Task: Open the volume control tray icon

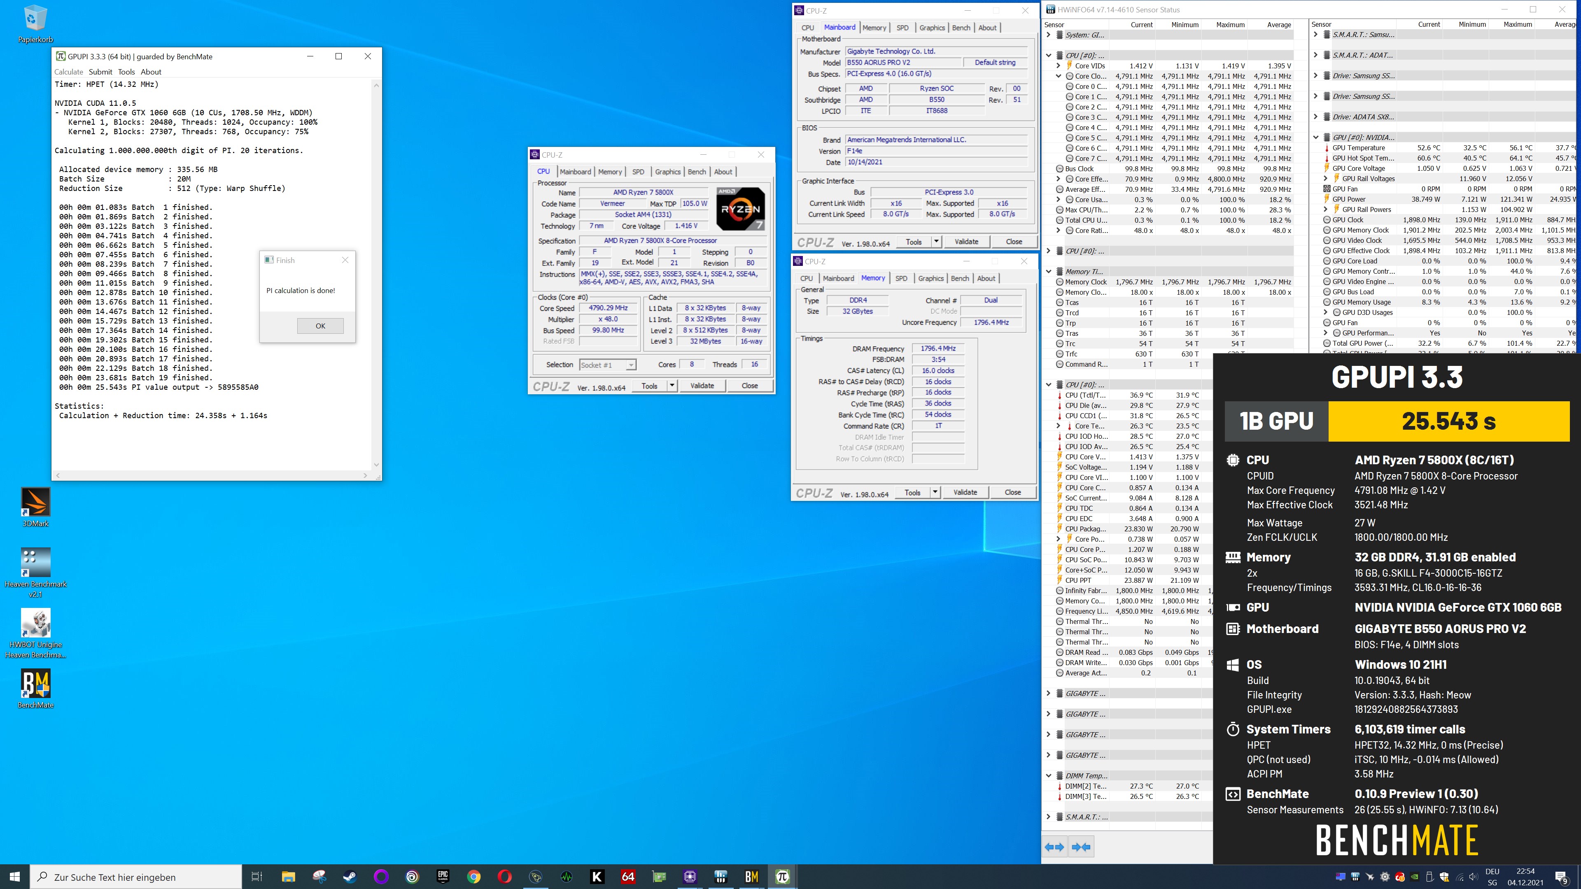Action: pos(1474,877)
